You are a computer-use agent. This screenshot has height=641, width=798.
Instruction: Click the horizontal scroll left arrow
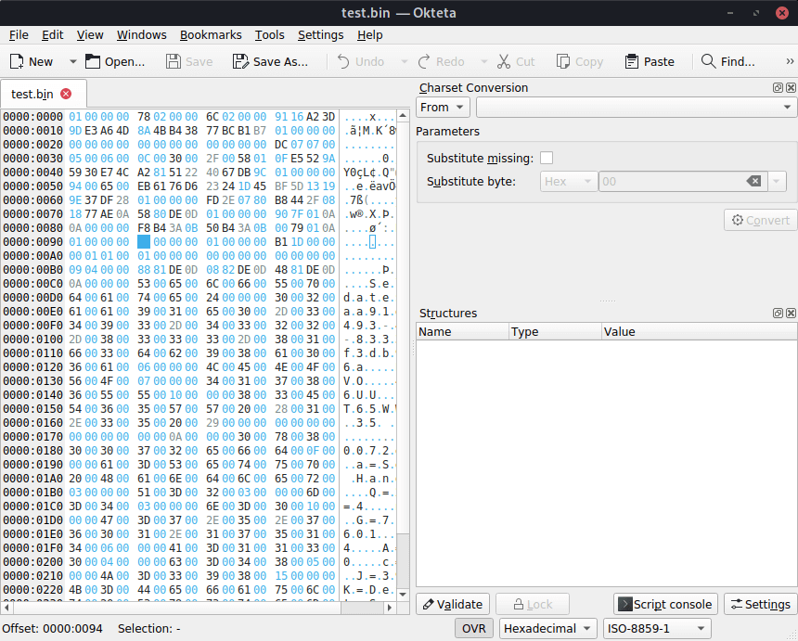coord(6,607)
